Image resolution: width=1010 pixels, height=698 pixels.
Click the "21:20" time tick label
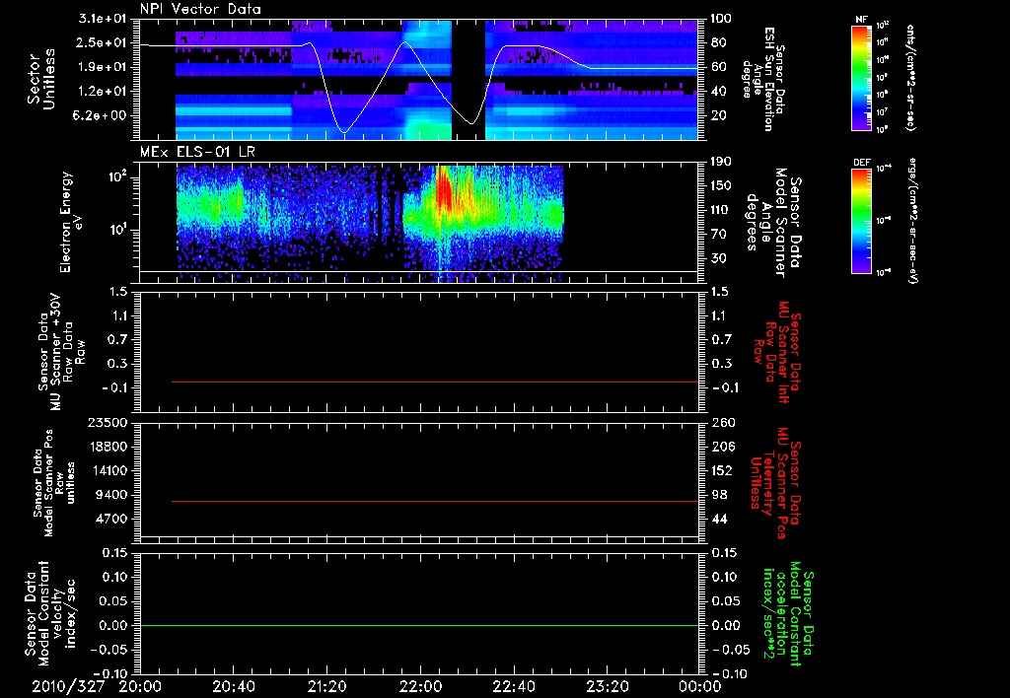tap(326, 687)
